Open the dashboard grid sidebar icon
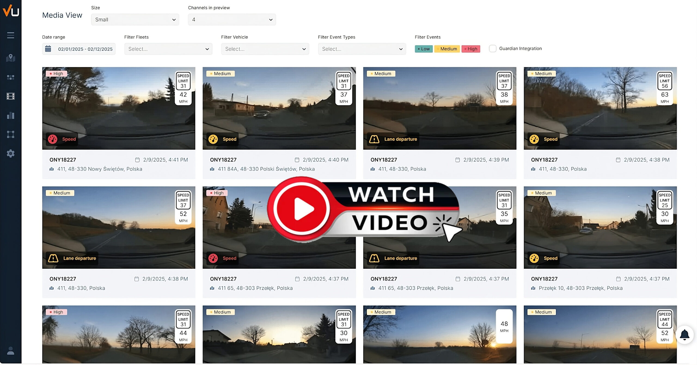This screenshot has height=365, width=697. tap(11, 77)
